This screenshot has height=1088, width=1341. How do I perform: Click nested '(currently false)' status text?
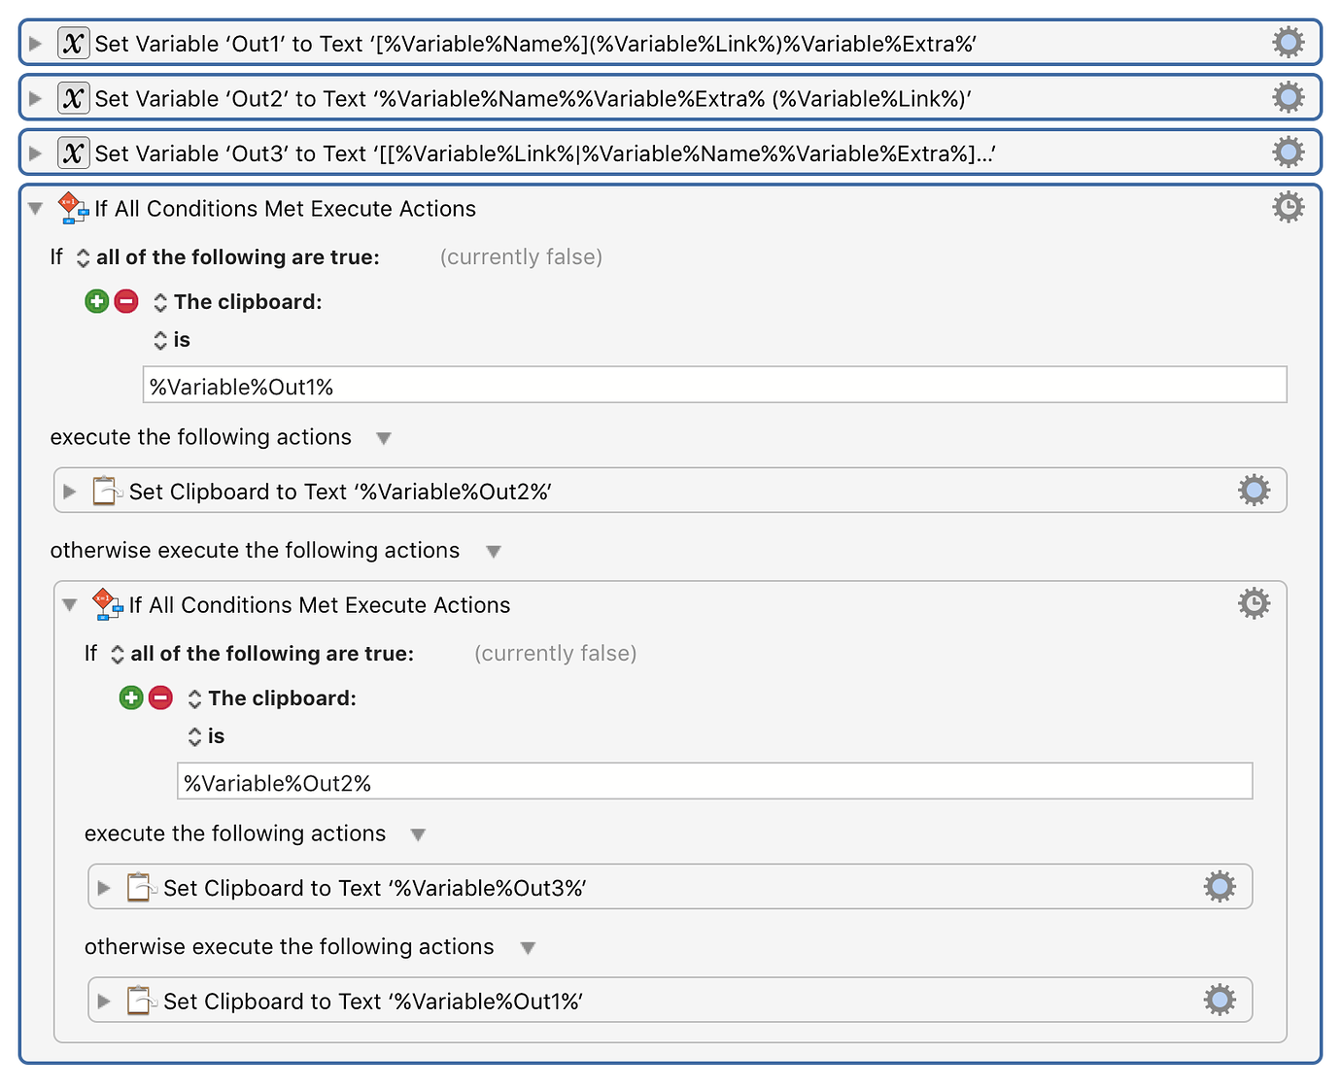[x=555, y=654]
